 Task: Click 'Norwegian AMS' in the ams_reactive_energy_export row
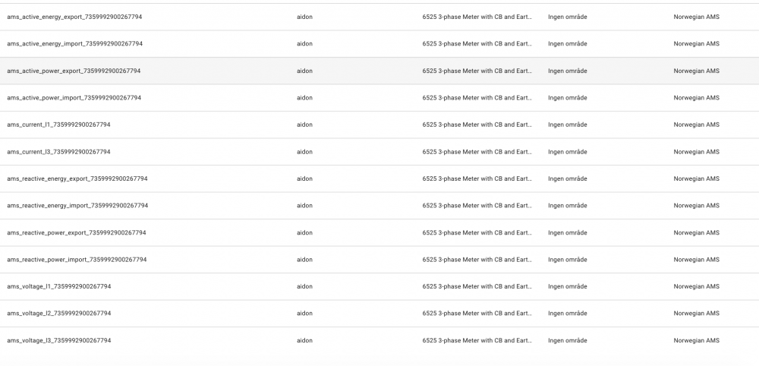point(696,178)
